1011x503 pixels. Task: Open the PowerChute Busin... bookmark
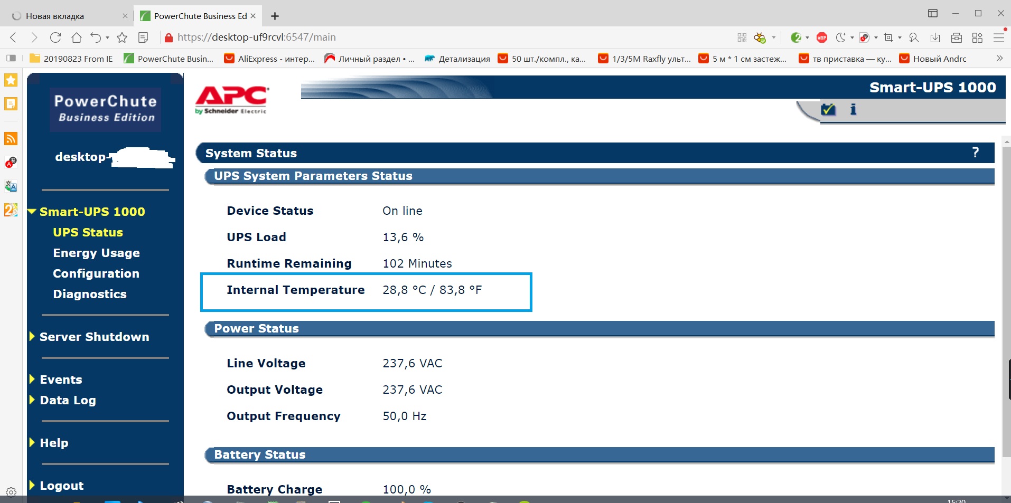168,59
